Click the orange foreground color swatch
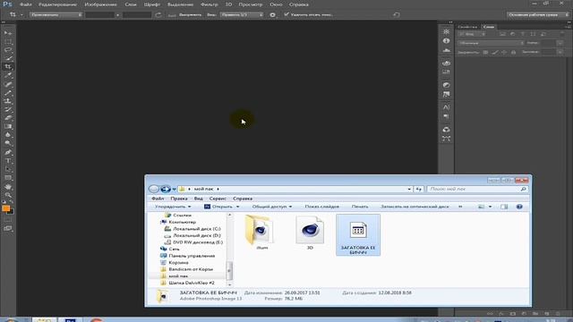 pos(6,208)
